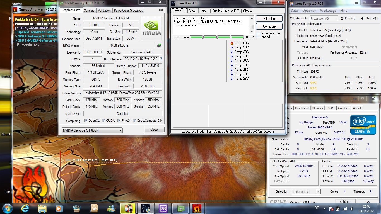381x214 pixels.
Task: Click the GPU-Z title bar icon
Action: tap(61, 3)
